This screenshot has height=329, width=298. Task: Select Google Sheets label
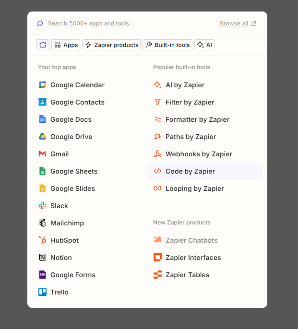(x=74, y=171)
